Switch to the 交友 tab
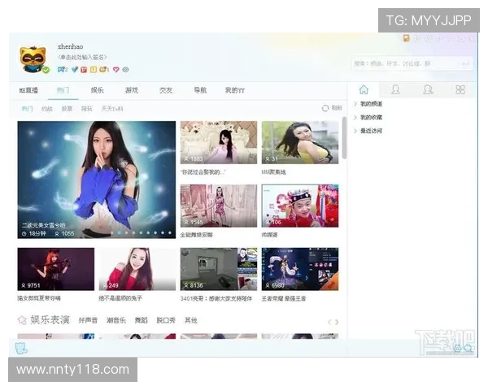The height and width of the screenshot is (390, 488). pos(166,90)
